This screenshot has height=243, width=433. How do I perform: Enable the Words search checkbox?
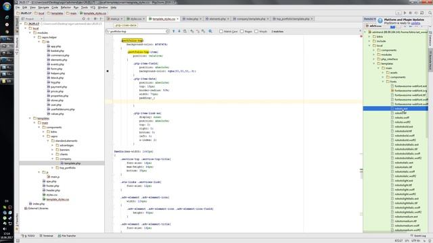pos(256,32)
